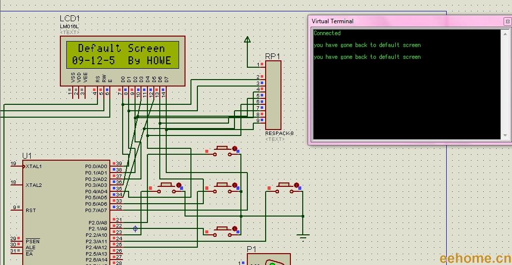Click the P2.0/A8 pin label
Image resolution: width=512 pixels, height=265 pixels.
98,222
